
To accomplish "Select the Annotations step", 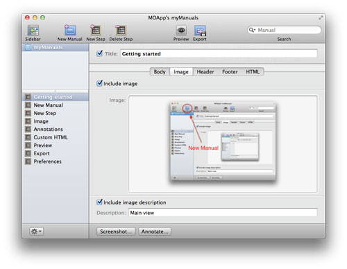I will click(x=56, y=129).
